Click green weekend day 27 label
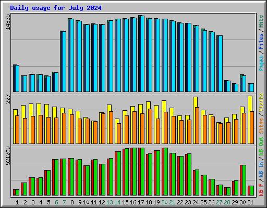Image resolution: width=267 pixels, height=208 pixels. [x=219, y=202]
